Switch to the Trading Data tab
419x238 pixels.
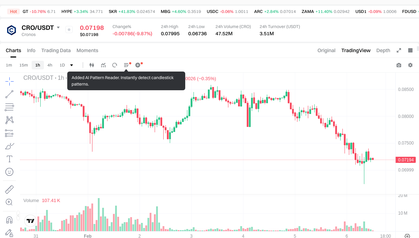[56, 50]
